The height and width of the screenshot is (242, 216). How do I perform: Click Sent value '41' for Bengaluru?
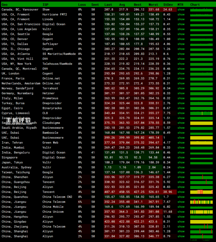click(93, 153)
